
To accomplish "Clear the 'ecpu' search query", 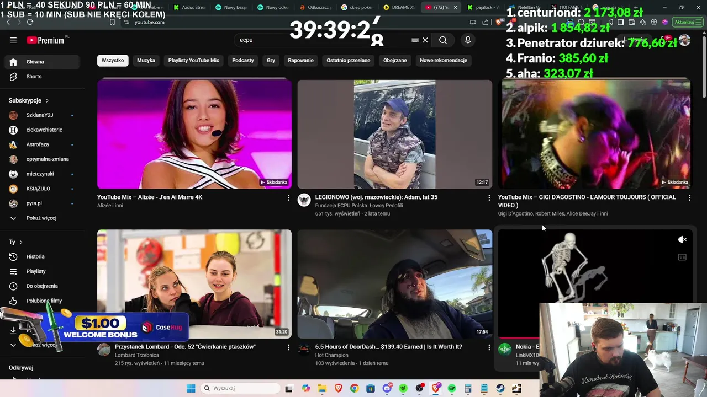I will 425,40.
